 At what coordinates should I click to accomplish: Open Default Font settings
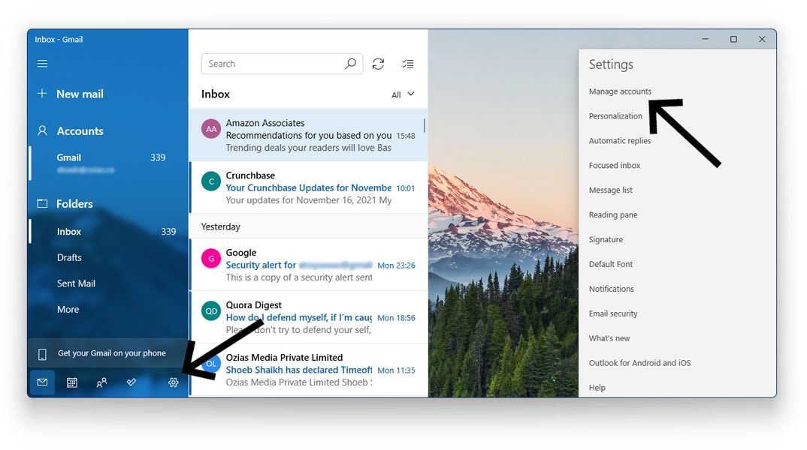coord(611,264)
